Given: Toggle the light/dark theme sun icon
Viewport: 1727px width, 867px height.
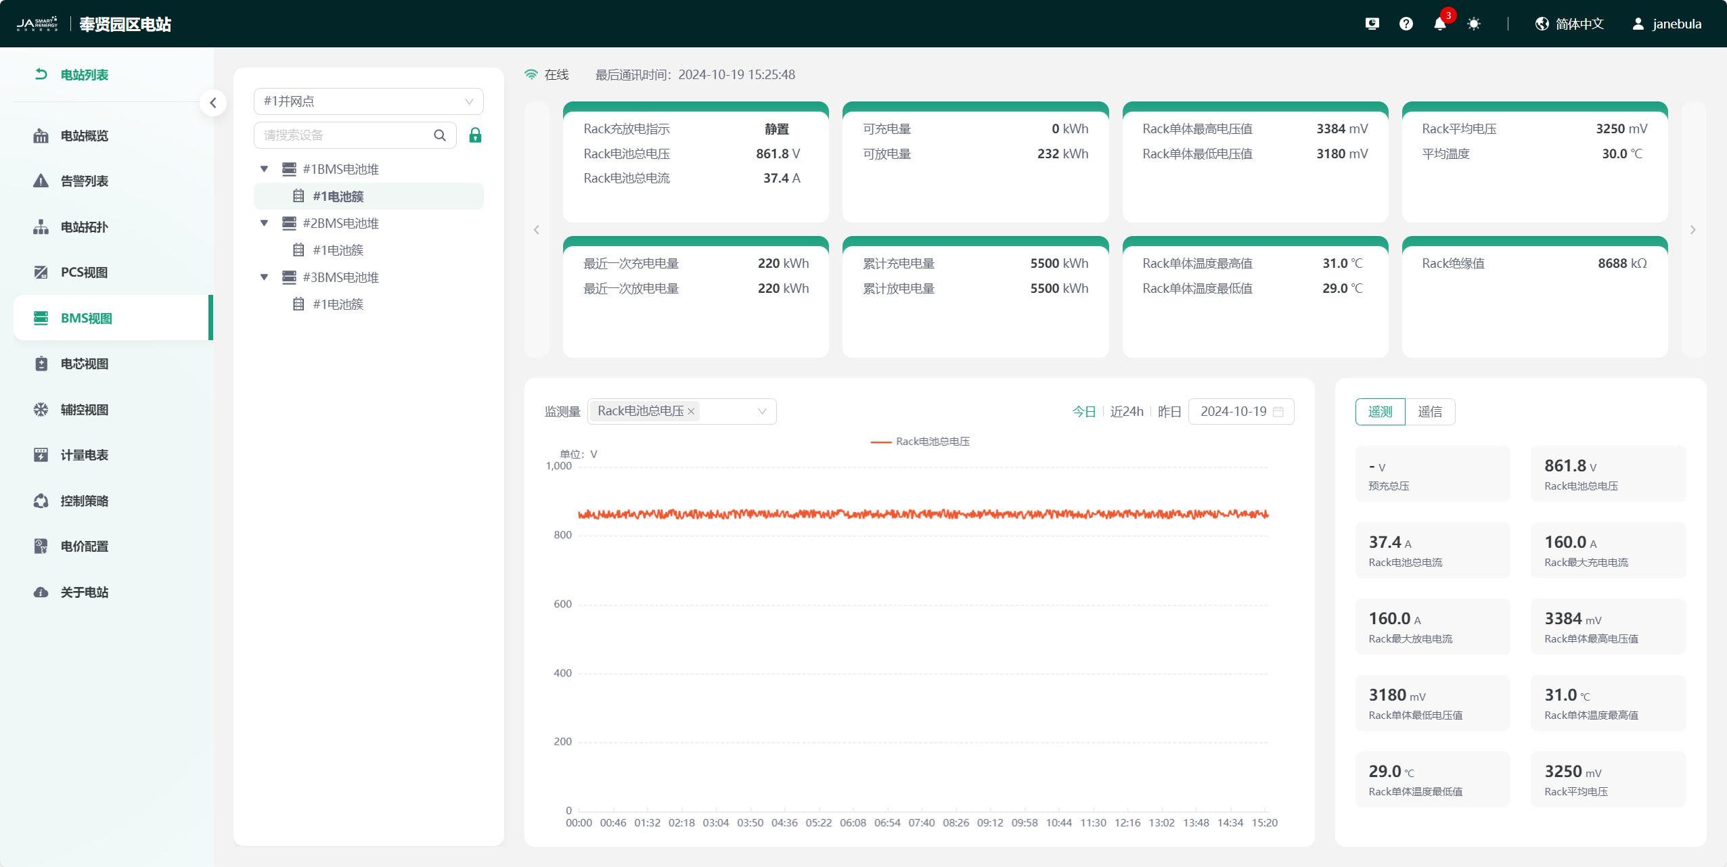Looking at the screenshot, I should pyautogui.click(x=1473, y=24).
